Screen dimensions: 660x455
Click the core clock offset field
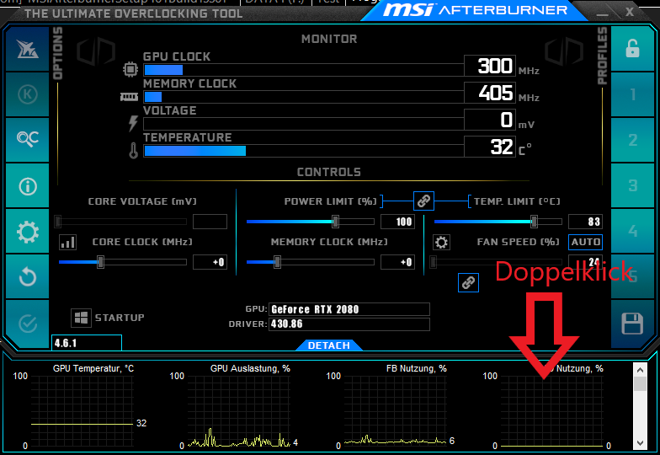coord(210,262)
